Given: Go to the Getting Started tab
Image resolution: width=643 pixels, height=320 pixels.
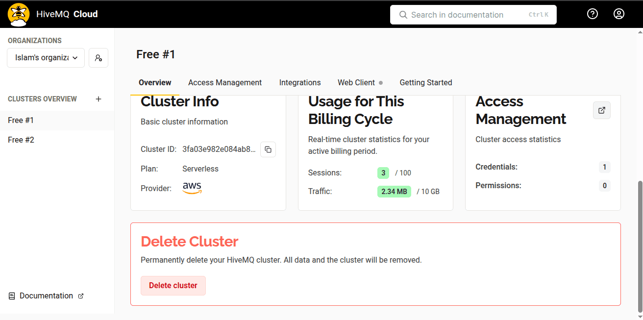Looking at the screenshot, I should (x=425, y=82).
